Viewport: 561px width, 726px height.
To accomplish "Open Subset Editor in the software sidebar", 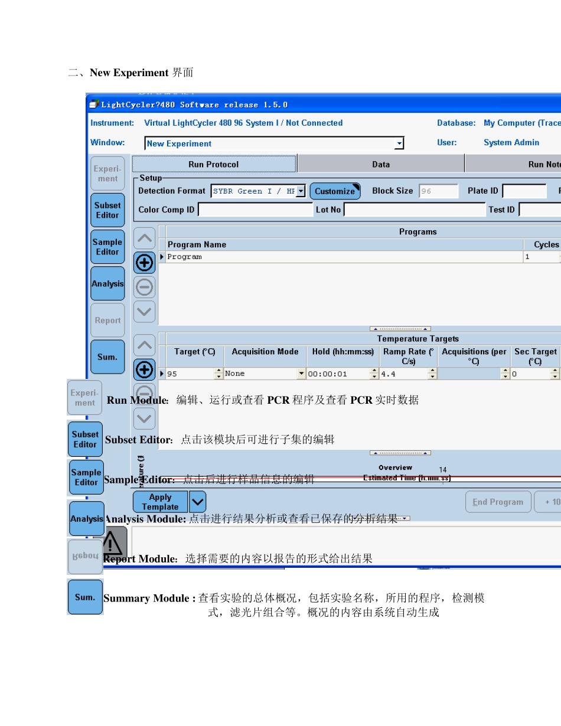I will click(x=107, y=210).
